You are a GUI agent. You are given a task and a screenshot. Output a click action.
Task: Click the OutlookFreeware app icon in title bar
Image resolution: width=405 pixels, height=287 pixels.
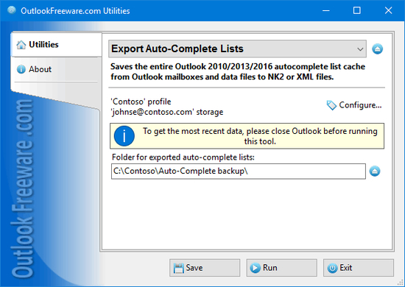12,10
